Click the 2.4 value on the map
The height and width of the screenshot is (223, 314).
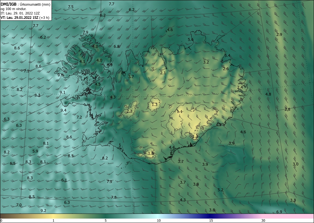(240, 87)
